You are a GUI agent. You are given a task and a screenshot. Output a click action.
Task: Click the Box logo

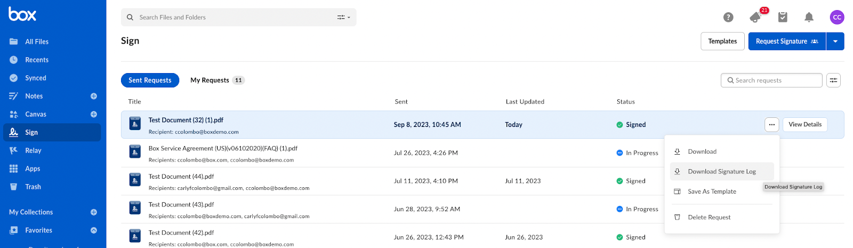(x=22, y=14)
